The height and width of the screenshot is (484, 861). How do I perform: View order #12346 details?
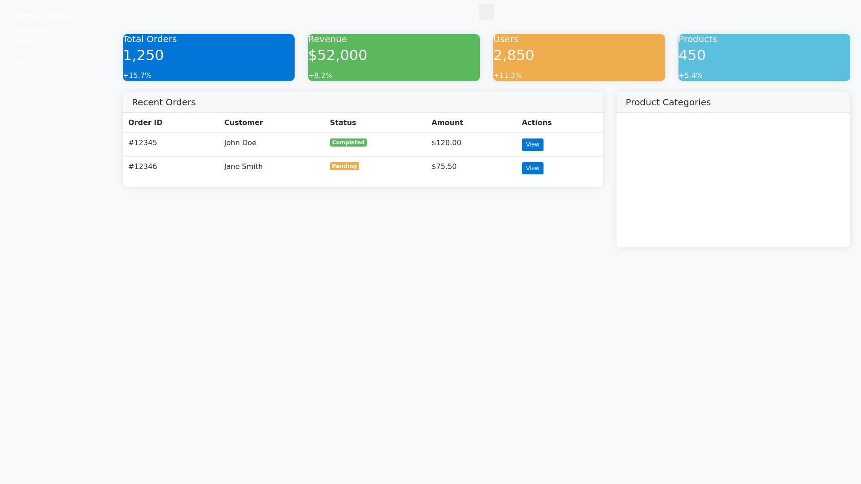click(532, 168)
